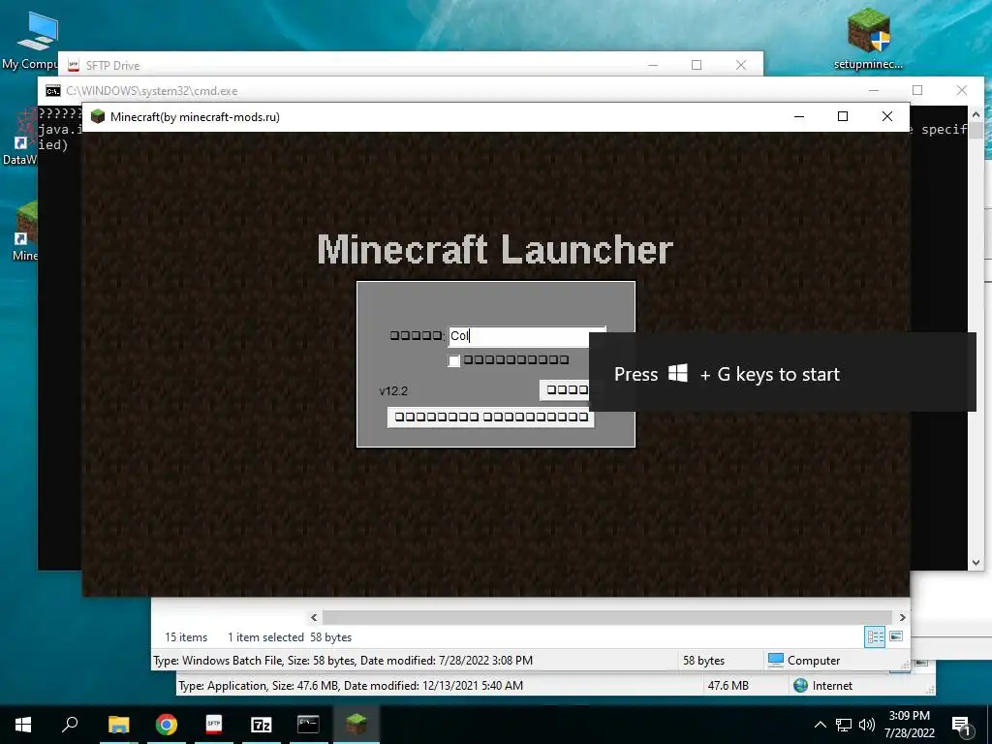Select the DataW desktop shortcut icon
The width and height of the screenshot is (992, 744).
(20, 136)
